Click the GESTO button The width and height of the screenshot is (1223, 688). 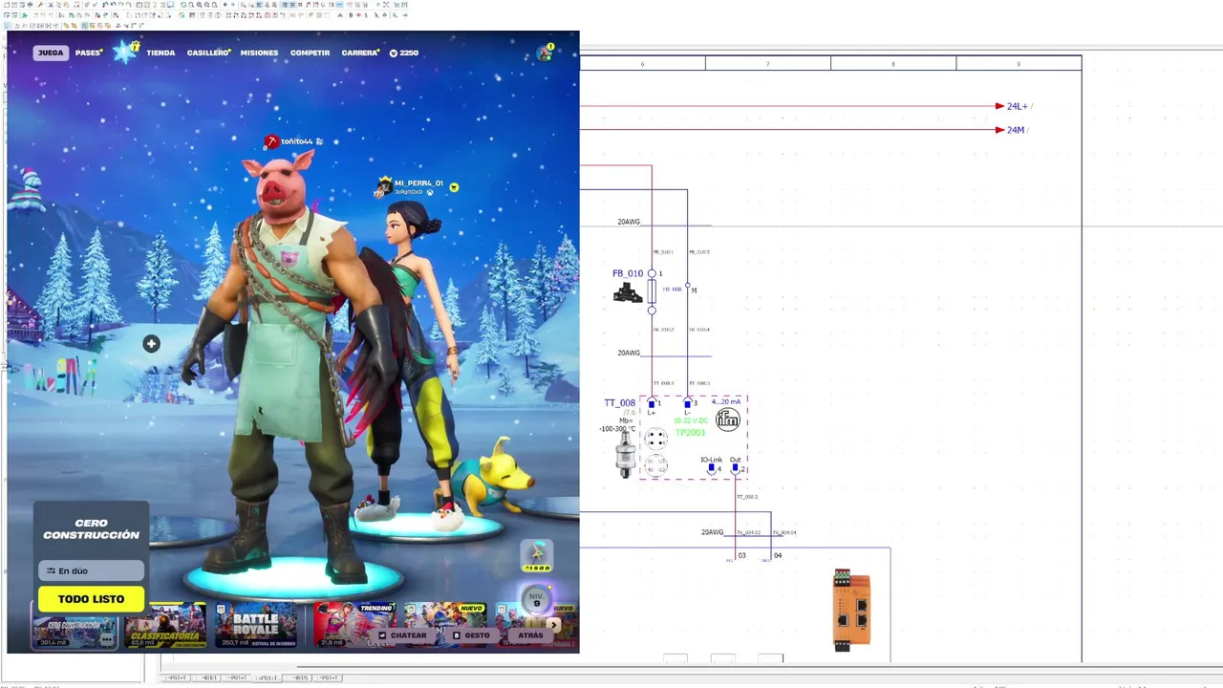pos(471,635)
